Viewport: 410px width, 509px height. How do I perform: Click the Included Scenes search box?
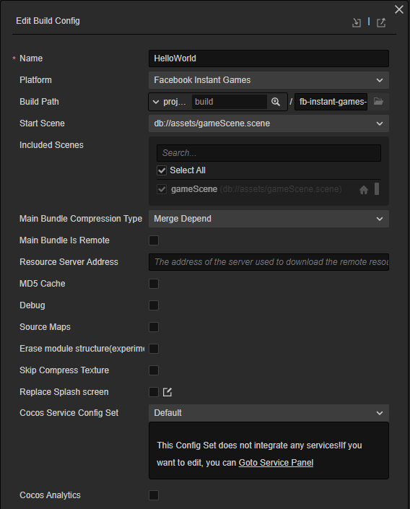click(269, 153)
